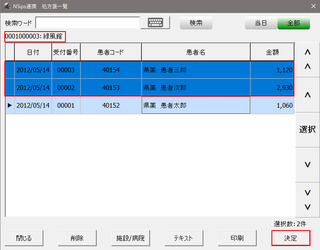
Task: Click in the 検索ワード text field
Action: (88, 23)
